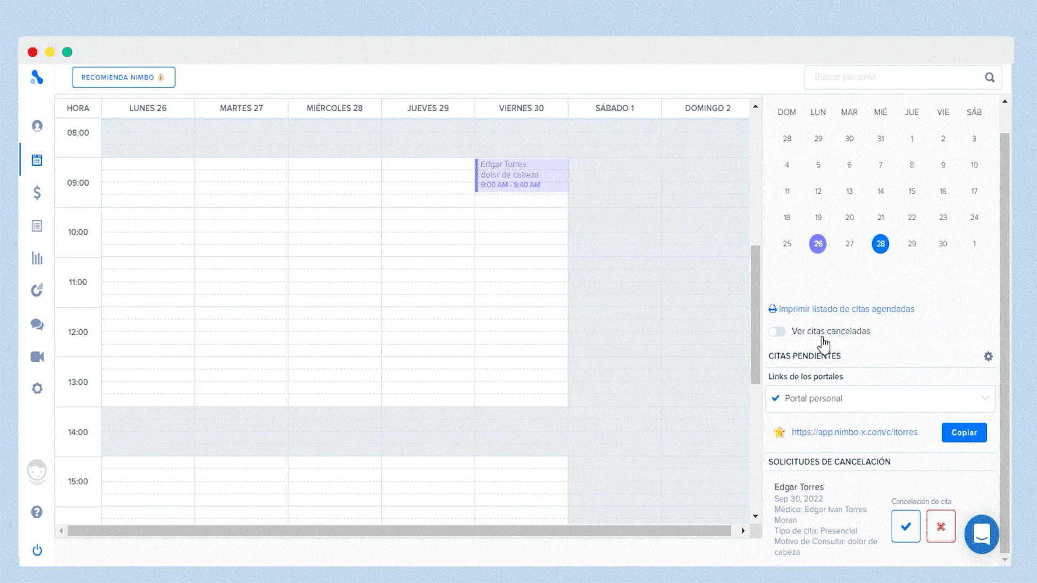Screen dimensions: 1037x583
Task: Open the billing dollar sign icon
Action: pos(37,193)
